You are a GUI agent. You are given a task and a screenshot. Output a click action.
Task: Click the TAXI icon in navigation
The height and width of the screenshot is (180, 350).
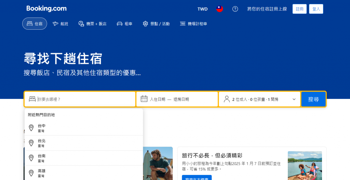[x=183, y=24]
